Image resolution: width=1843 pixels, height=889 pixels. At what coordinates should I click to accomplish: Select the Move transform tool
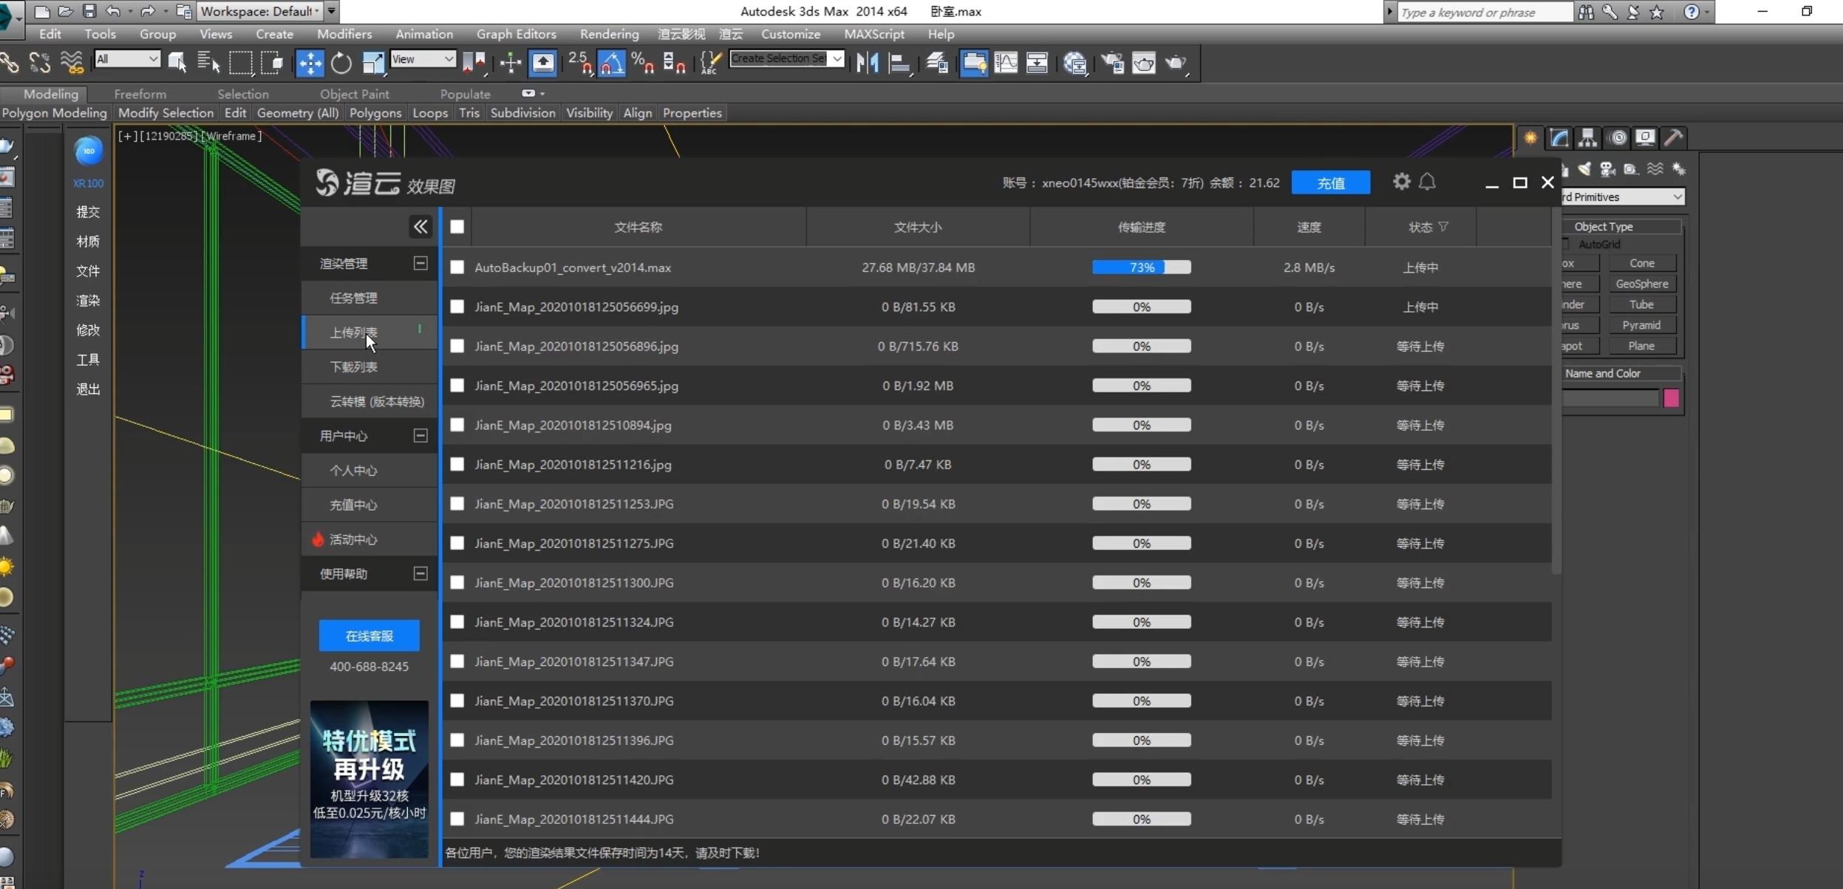[310, 64]
